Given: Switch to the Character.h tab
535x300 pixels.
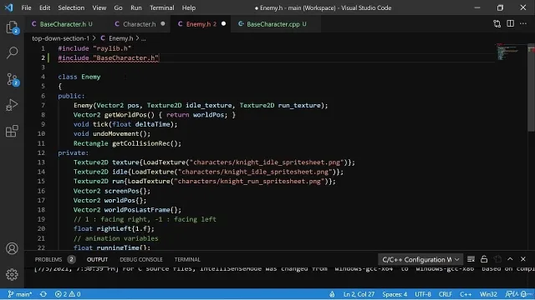Looking at the screenshot, I should pos(139,24).
